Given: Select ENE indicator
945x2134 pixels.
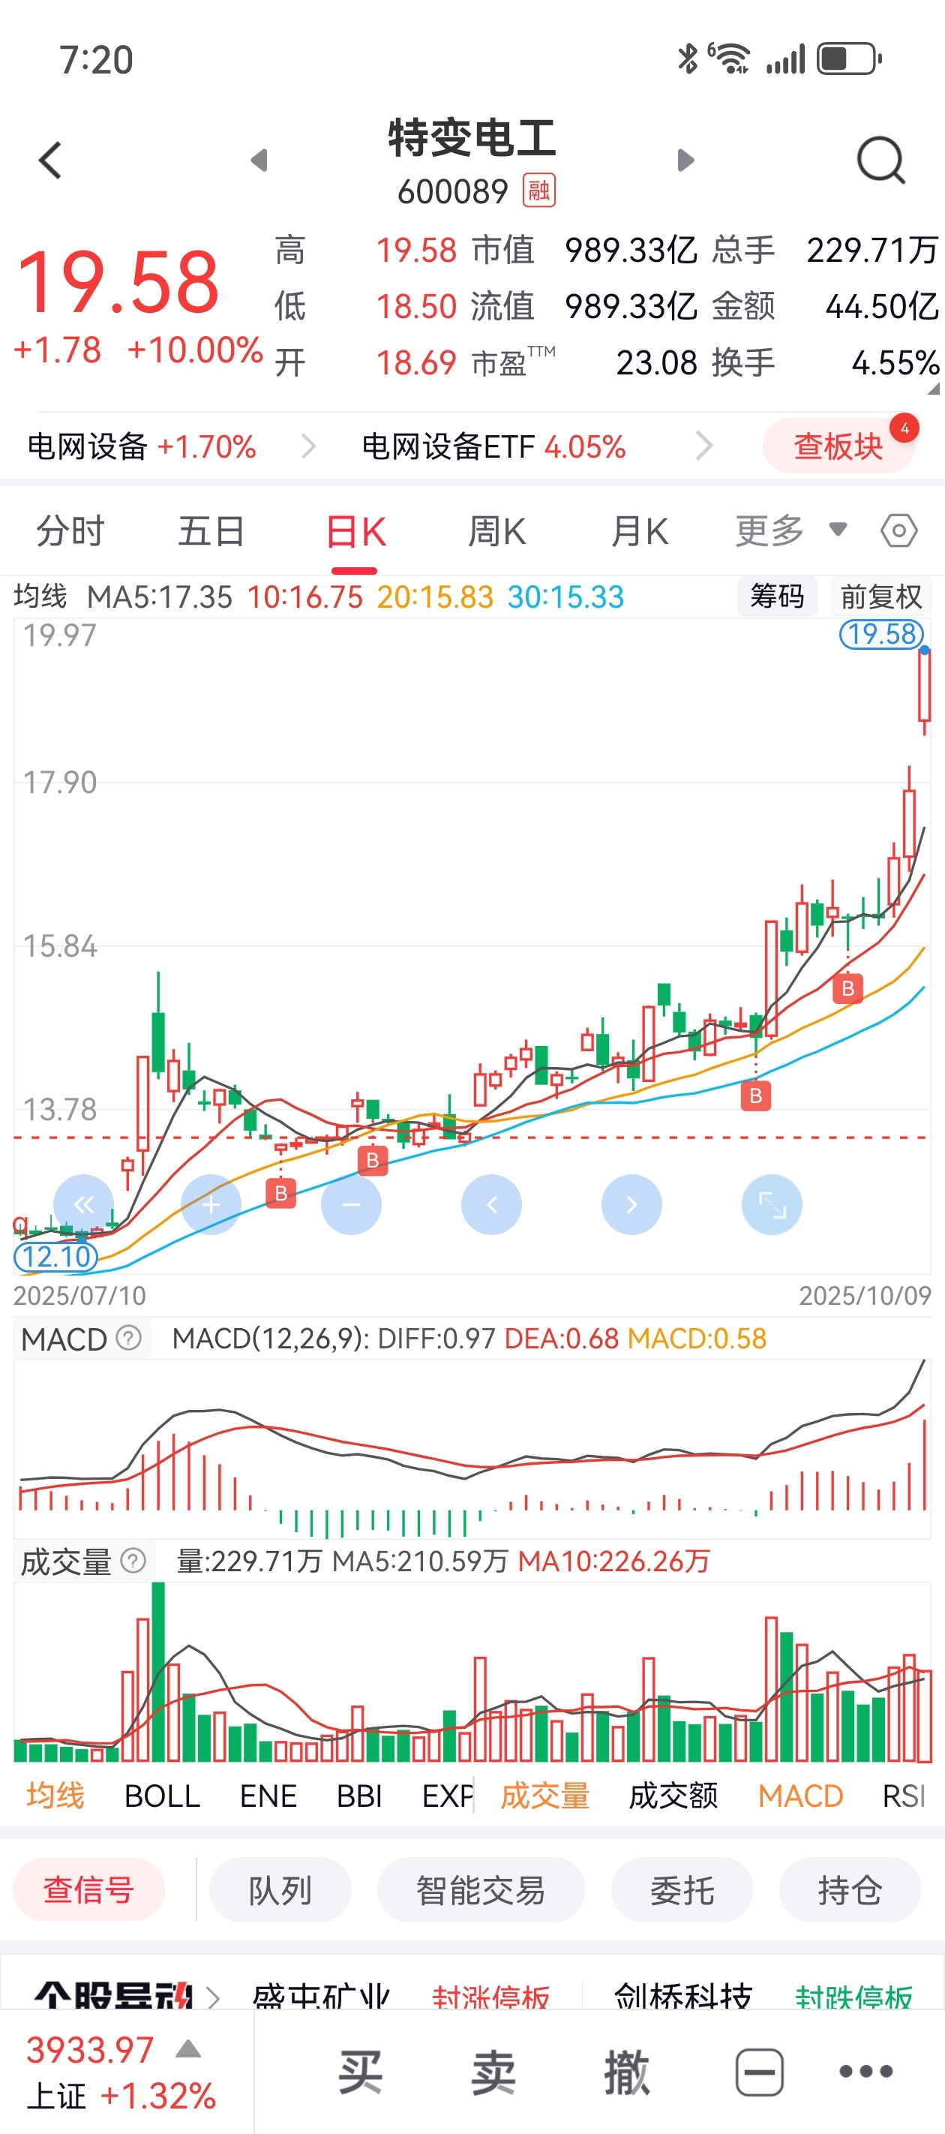Looking at the screenshot, I should tap(268, 1796).
